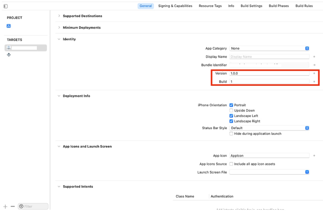This screenshot has width=323, height=211.
Task: Select the second target icon under TARGETS
Action: point(9,55)
